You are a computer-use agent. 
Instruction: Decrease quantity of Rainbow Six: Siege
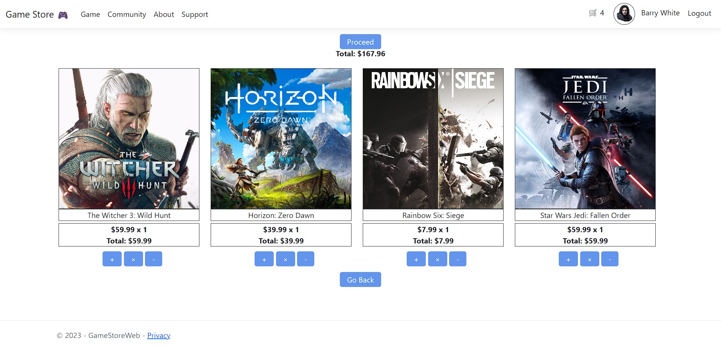pos(458,259)
